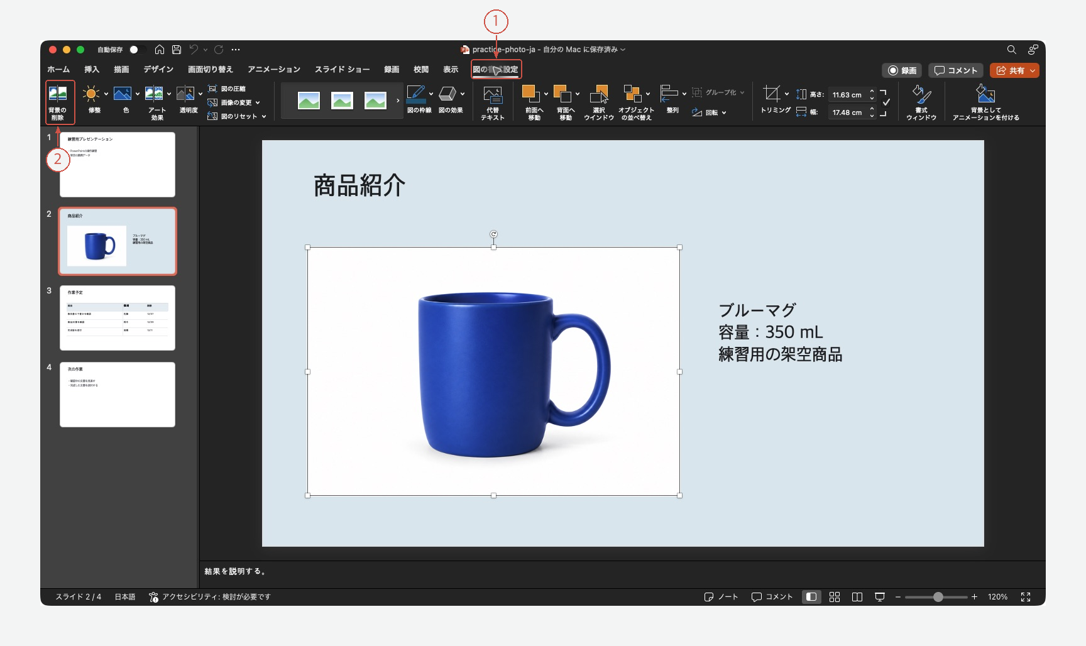The width and height of the screenshot is (1086, 646).
Task: Click the Crop (トリミング) icon
Action: (x=772, y=94)
